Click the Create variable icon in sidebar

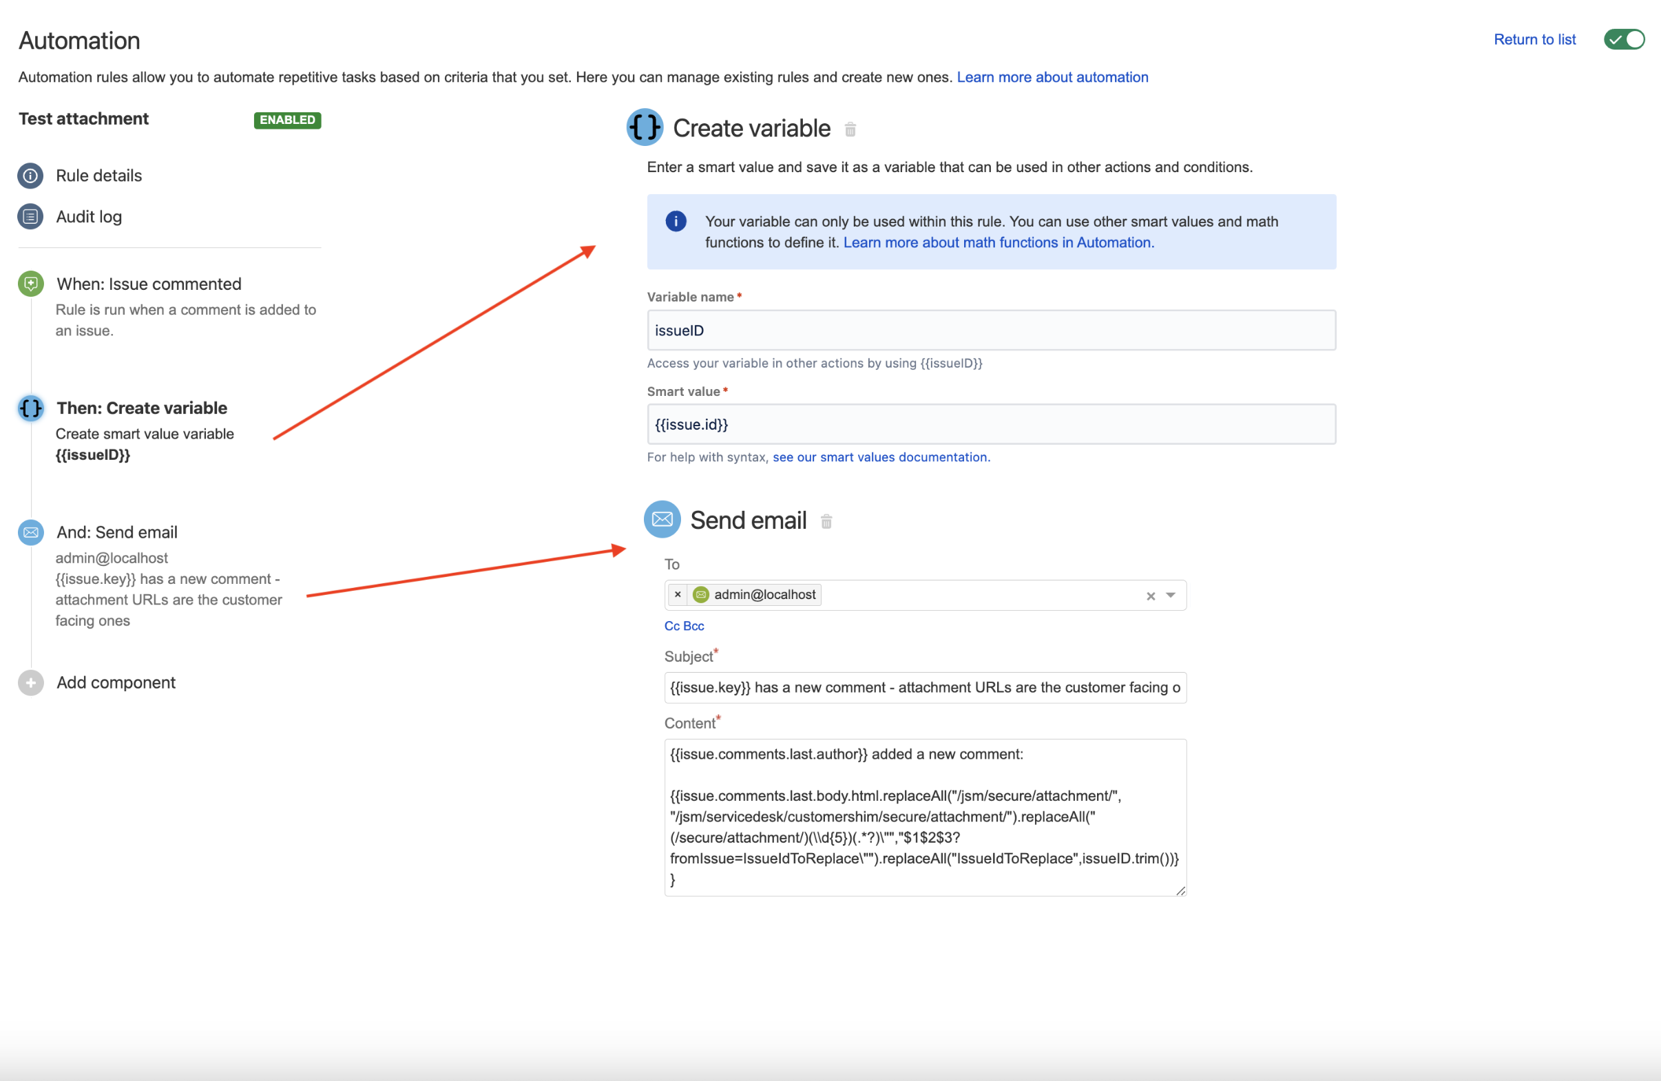pyautogui.click(x=30, y=407)
